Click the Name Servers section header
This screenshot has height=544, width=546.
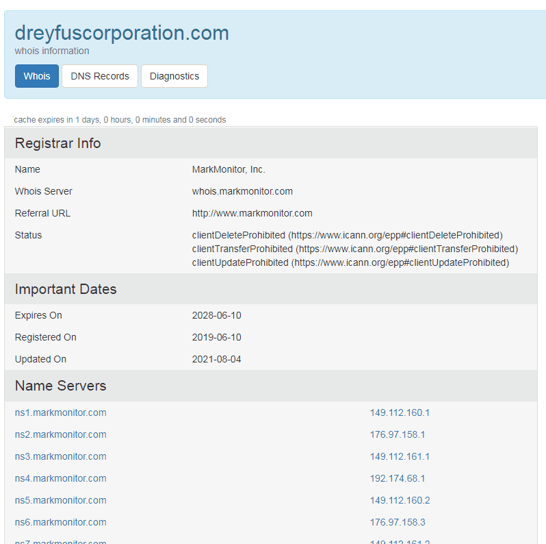61,386
